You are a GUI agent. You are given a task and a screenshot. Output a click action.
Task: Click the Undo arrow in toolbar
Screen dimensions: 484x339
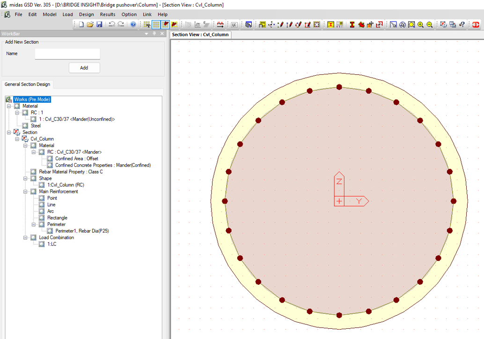(112, 24)
